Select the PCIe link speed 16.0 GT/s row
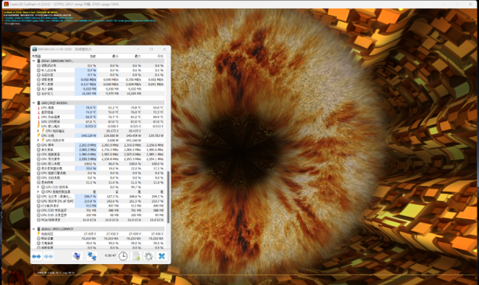The width and height of the screenshot is (479, 285). coord(98,220)
